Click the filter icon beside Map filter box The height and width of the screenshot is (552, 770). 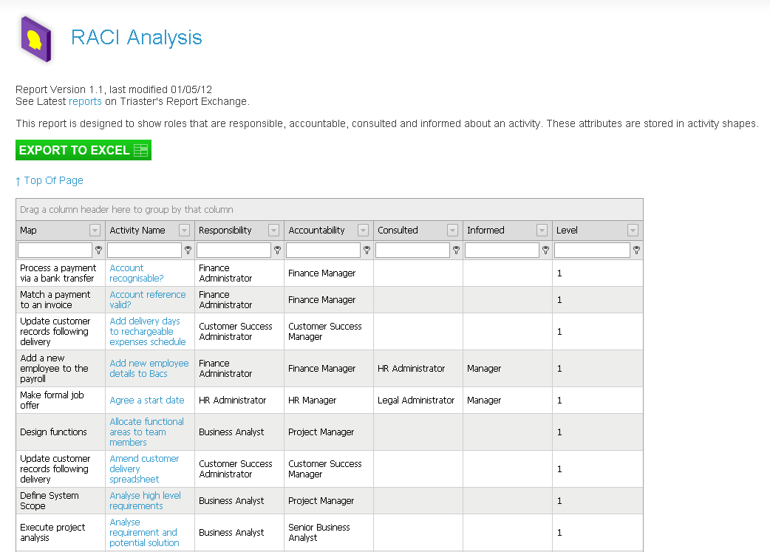pyautogui.click(x=98, y=251)
